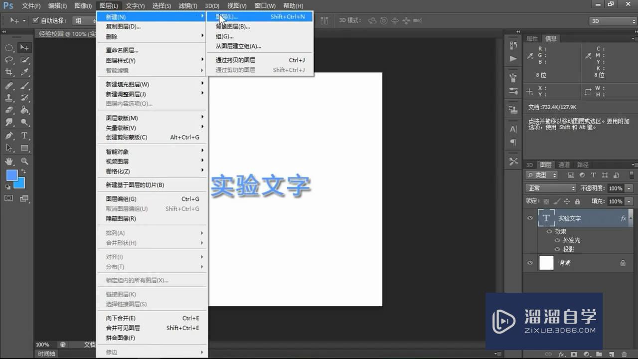Toggle the 自动选择 checkbox
638x359 pixels.
point(35,20)
